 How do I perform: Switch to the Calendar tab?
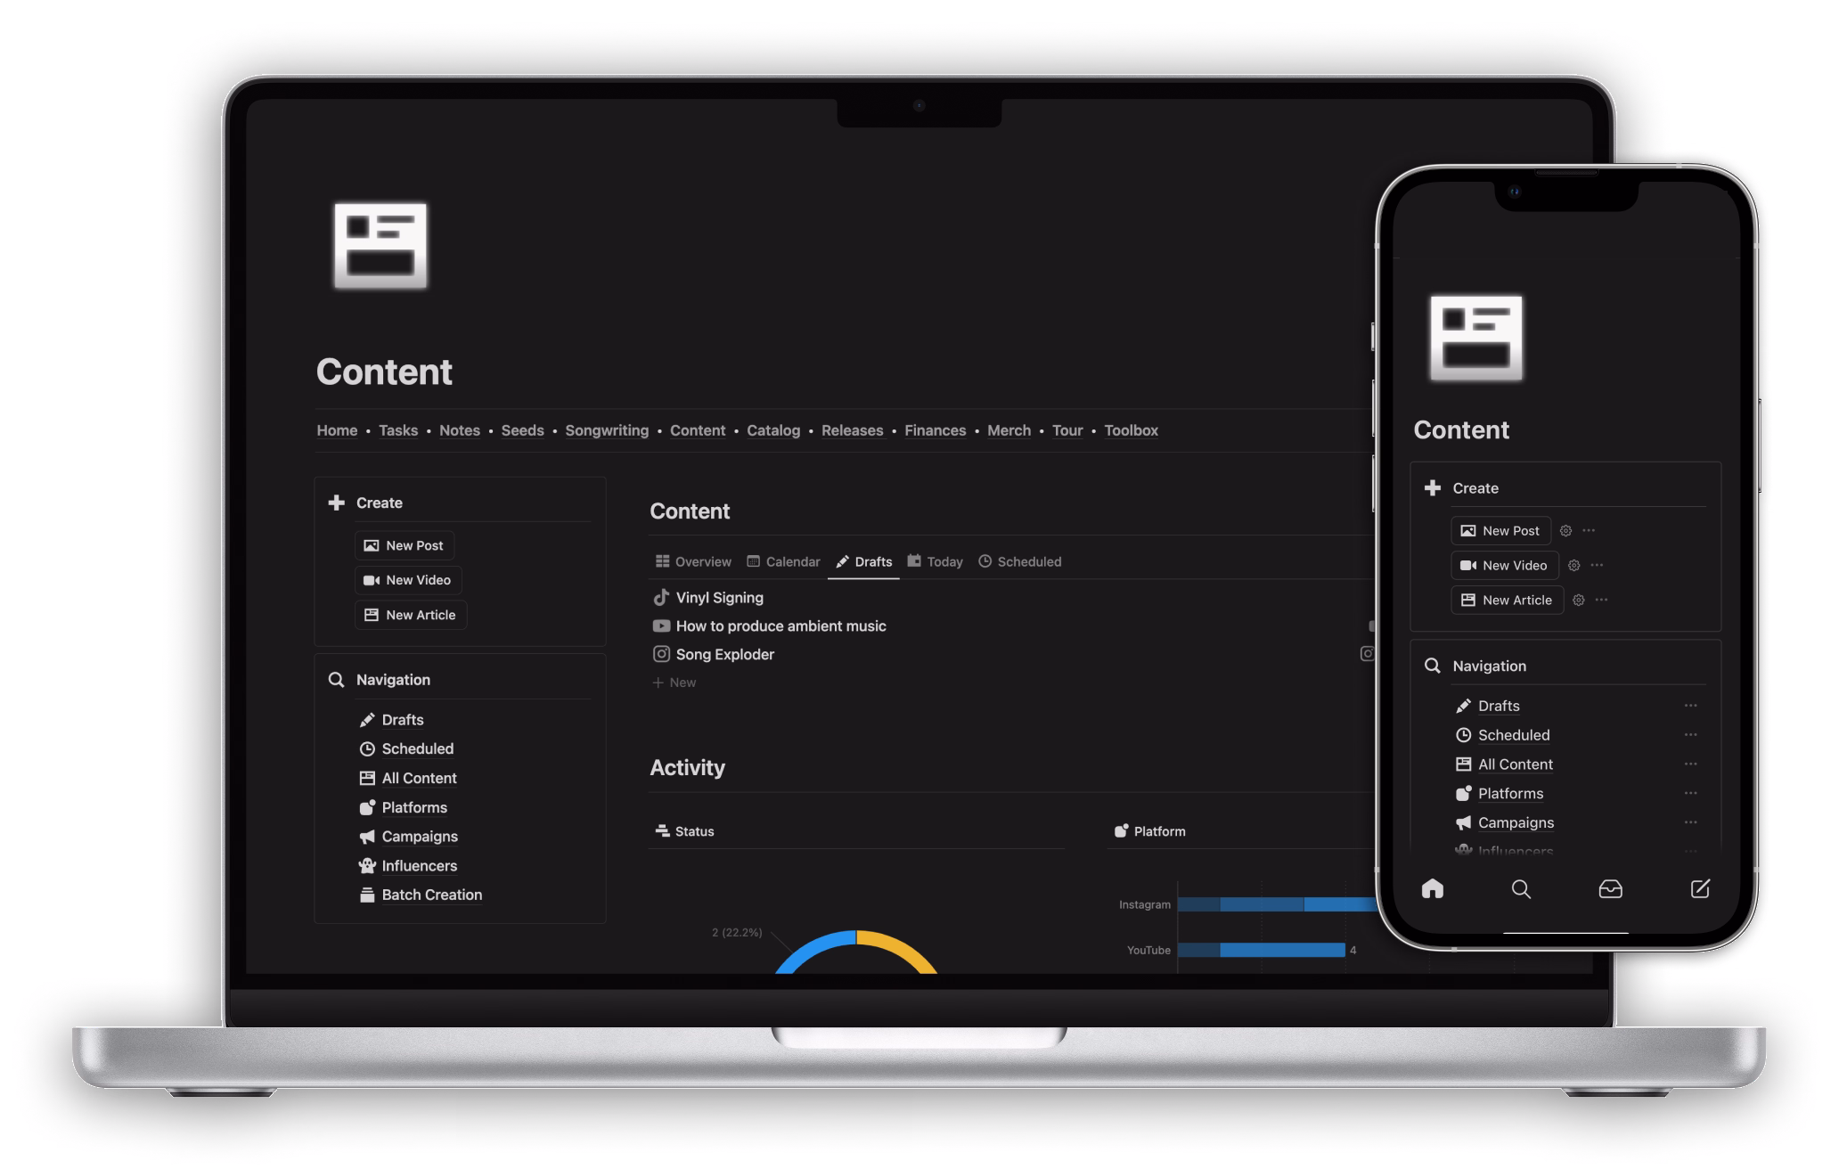point(783,561)
